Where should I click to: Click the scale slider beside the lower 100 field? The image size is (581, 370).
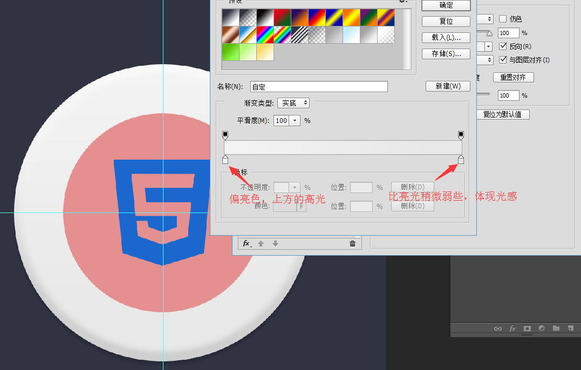[483, 94]
